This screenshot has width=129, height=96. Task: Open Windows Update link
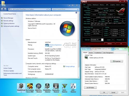point(9,71)
